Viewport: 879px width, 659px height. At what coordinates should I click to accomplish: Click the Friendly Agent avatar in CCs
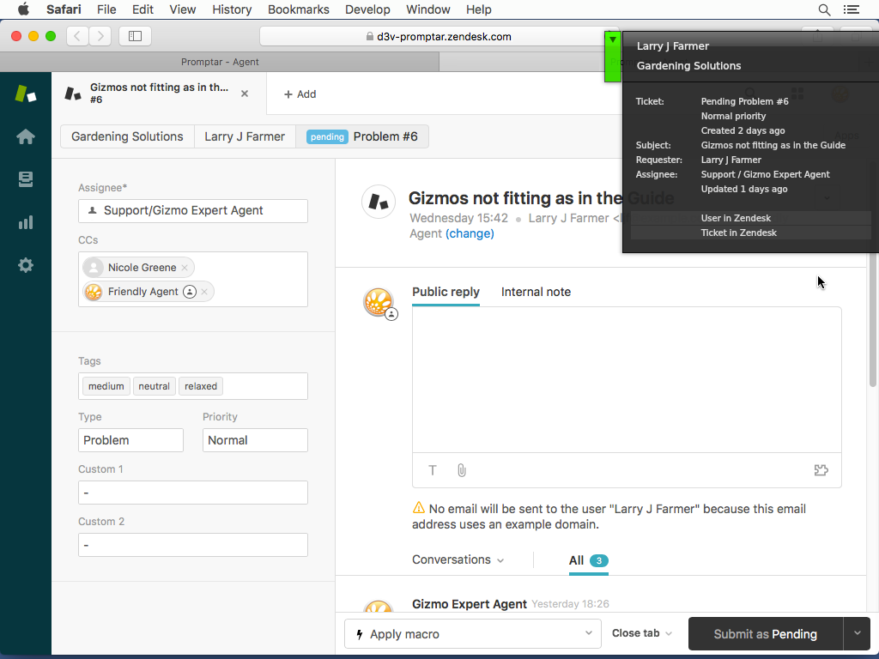(x=94, y=292)
